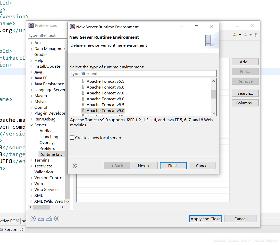
Task: Click preferences tree scroll down arrow
Action: [x=68, y=201]
